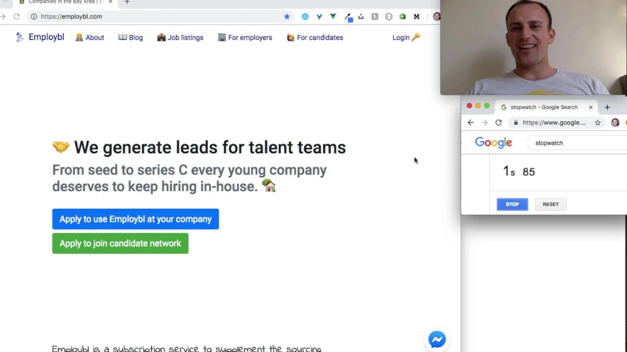Open the blue-white V extension icon

319,17
